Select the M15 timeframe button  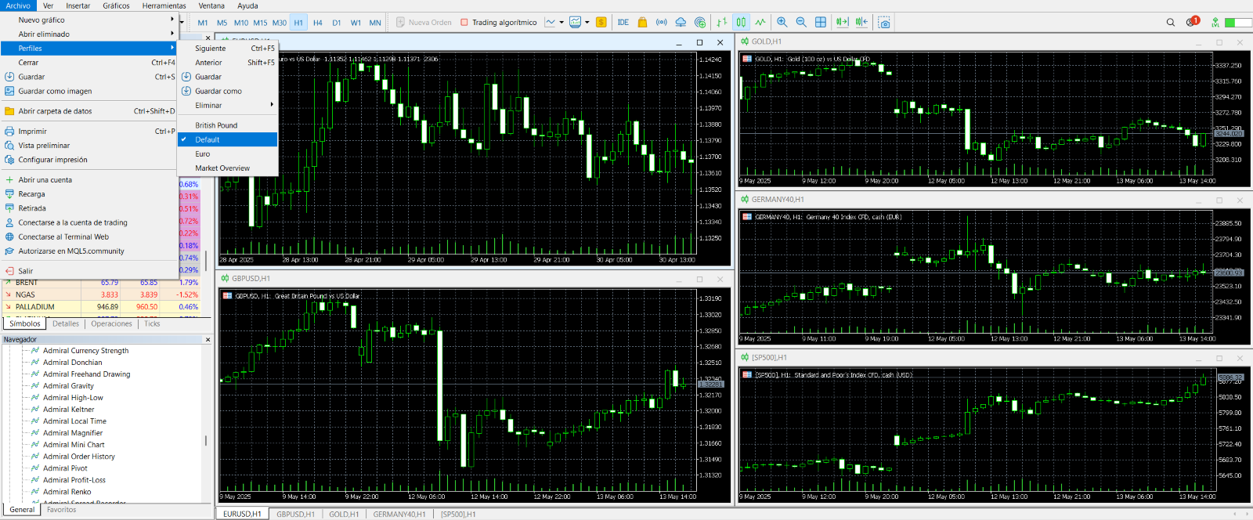[260, 23]
